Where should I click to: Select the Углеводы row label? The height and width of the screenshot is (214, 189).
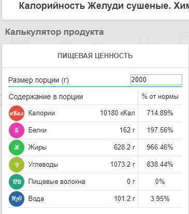click(43, 165)
